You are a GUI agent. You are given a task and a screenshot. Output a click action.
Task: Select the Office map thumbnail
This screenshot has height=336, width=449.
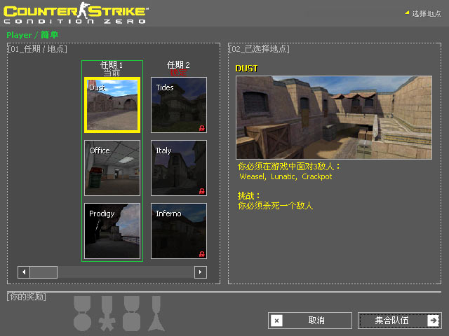(112, 168)
